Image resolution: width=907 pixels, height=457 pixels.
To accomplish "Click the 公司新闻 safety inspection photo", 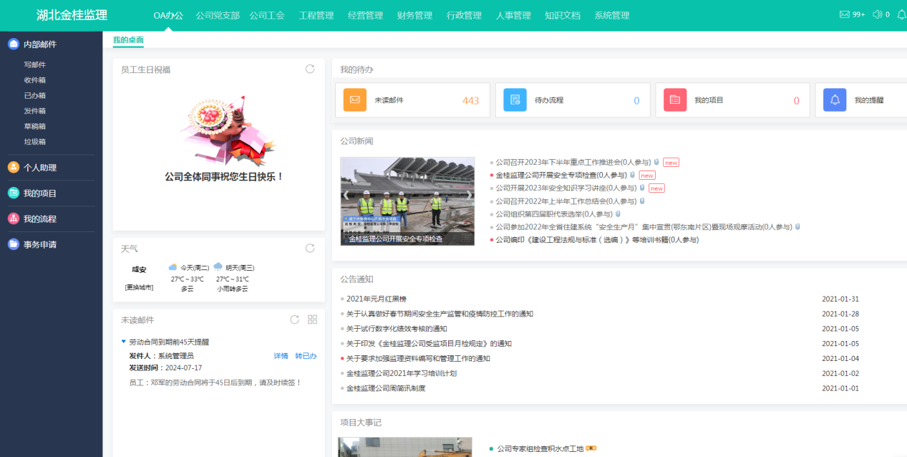I will (407, 201).
